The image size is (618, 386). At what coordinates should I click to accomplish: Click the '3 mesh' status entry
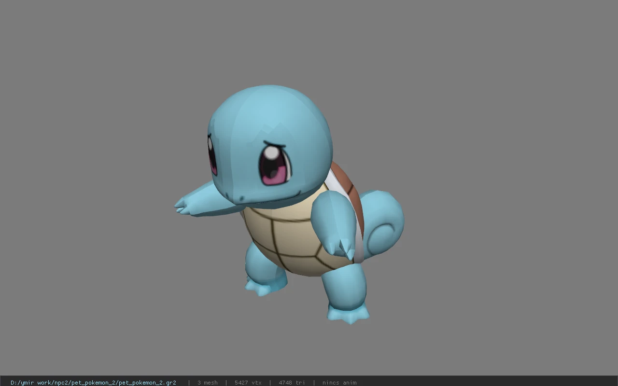[x=208, y=383]
